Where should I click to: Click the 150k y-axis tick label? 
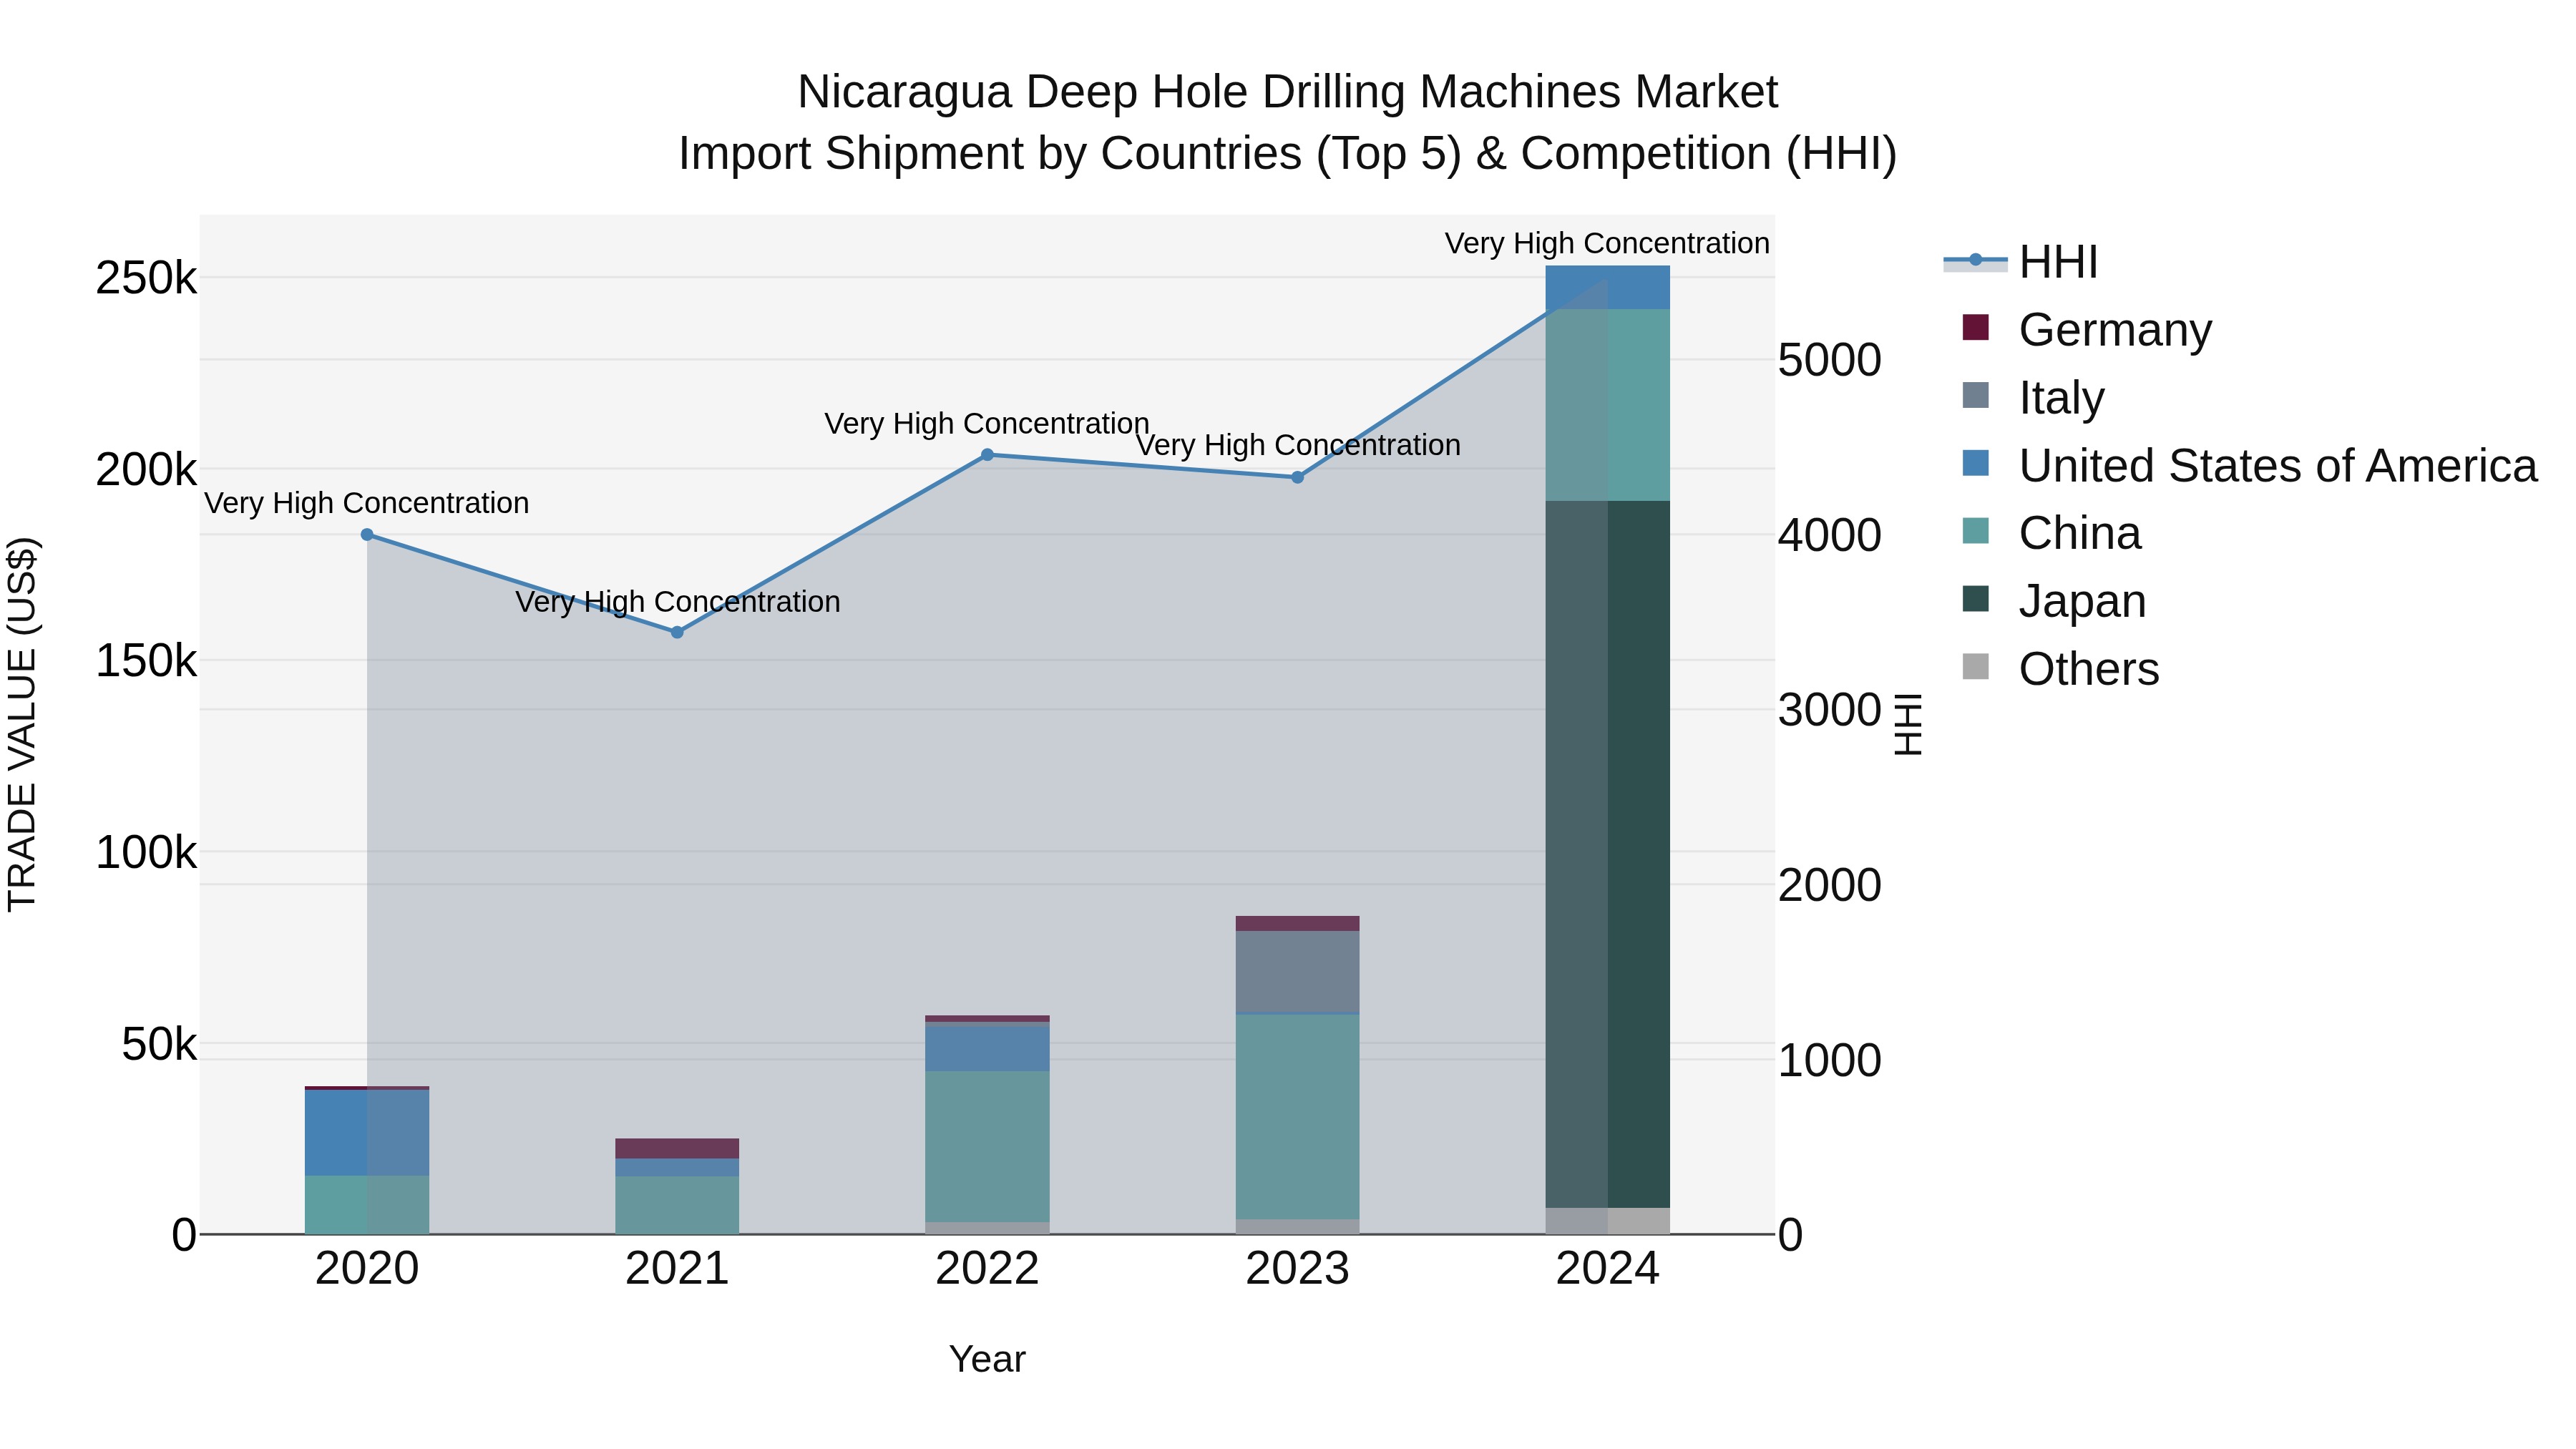[x=146, y=661]
